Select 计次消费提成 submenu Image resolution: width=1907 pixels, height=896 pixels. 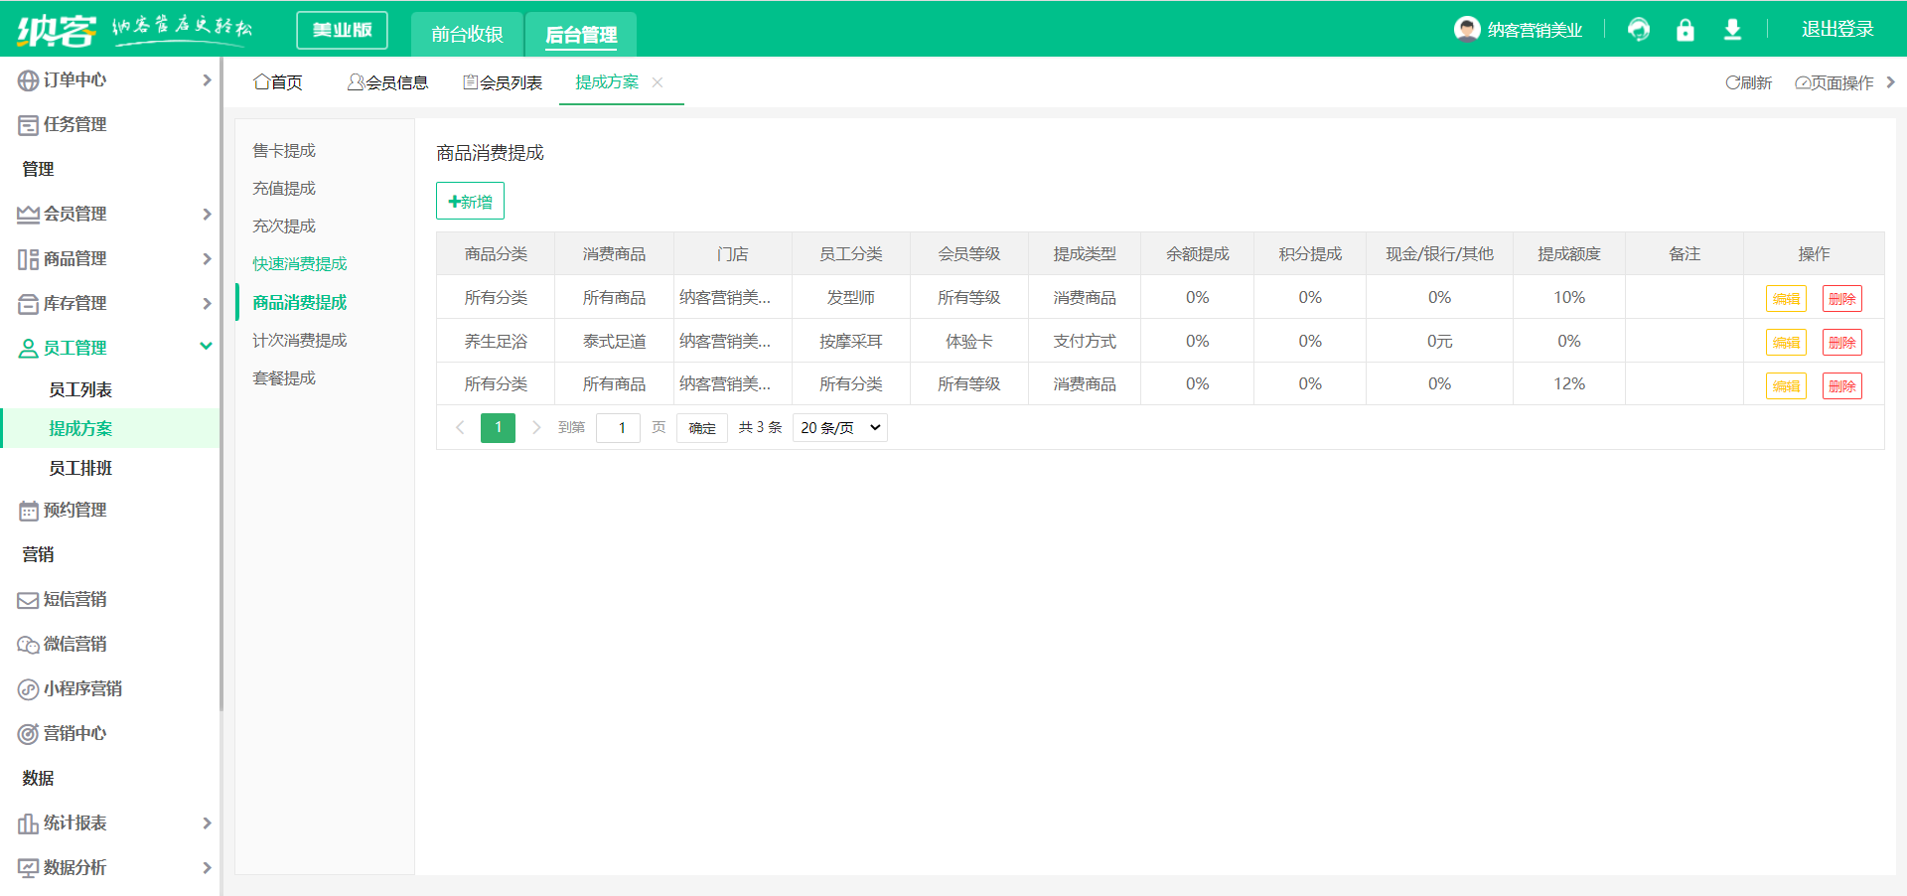point(300,340)
